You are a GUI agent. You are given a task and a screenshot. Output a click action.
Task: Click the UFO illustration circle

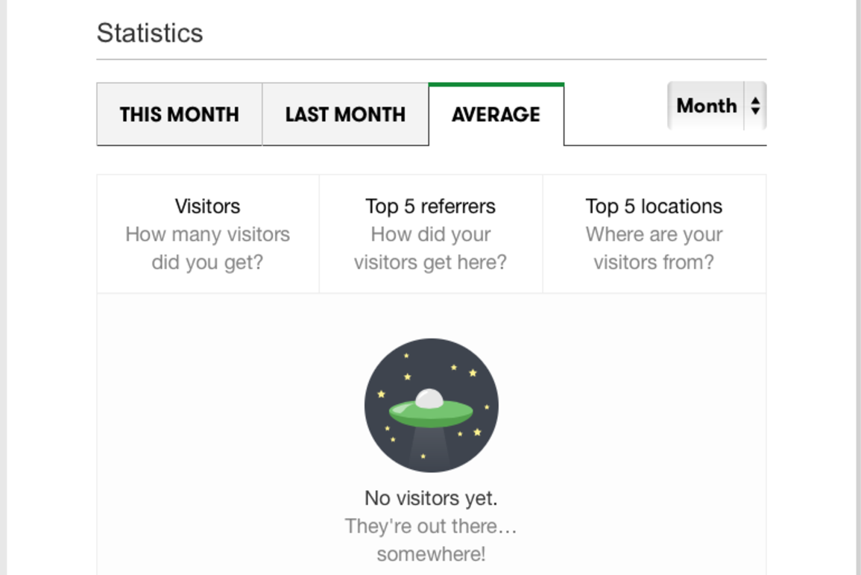[x=431, y=405]
